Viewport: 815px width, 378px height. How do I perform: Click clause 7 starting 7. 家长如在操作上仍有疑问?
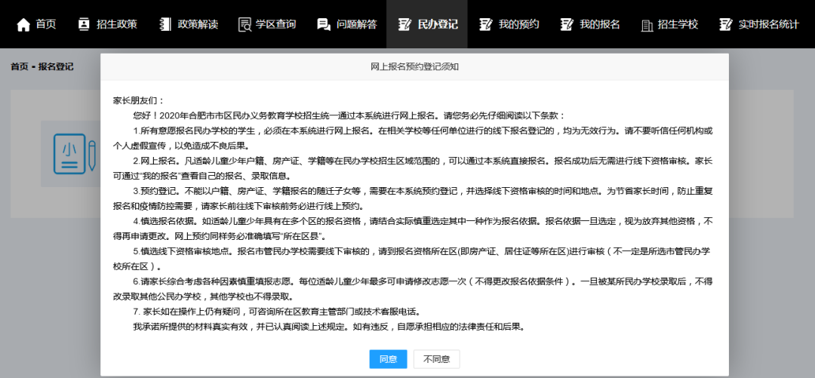tap(276, 312)
